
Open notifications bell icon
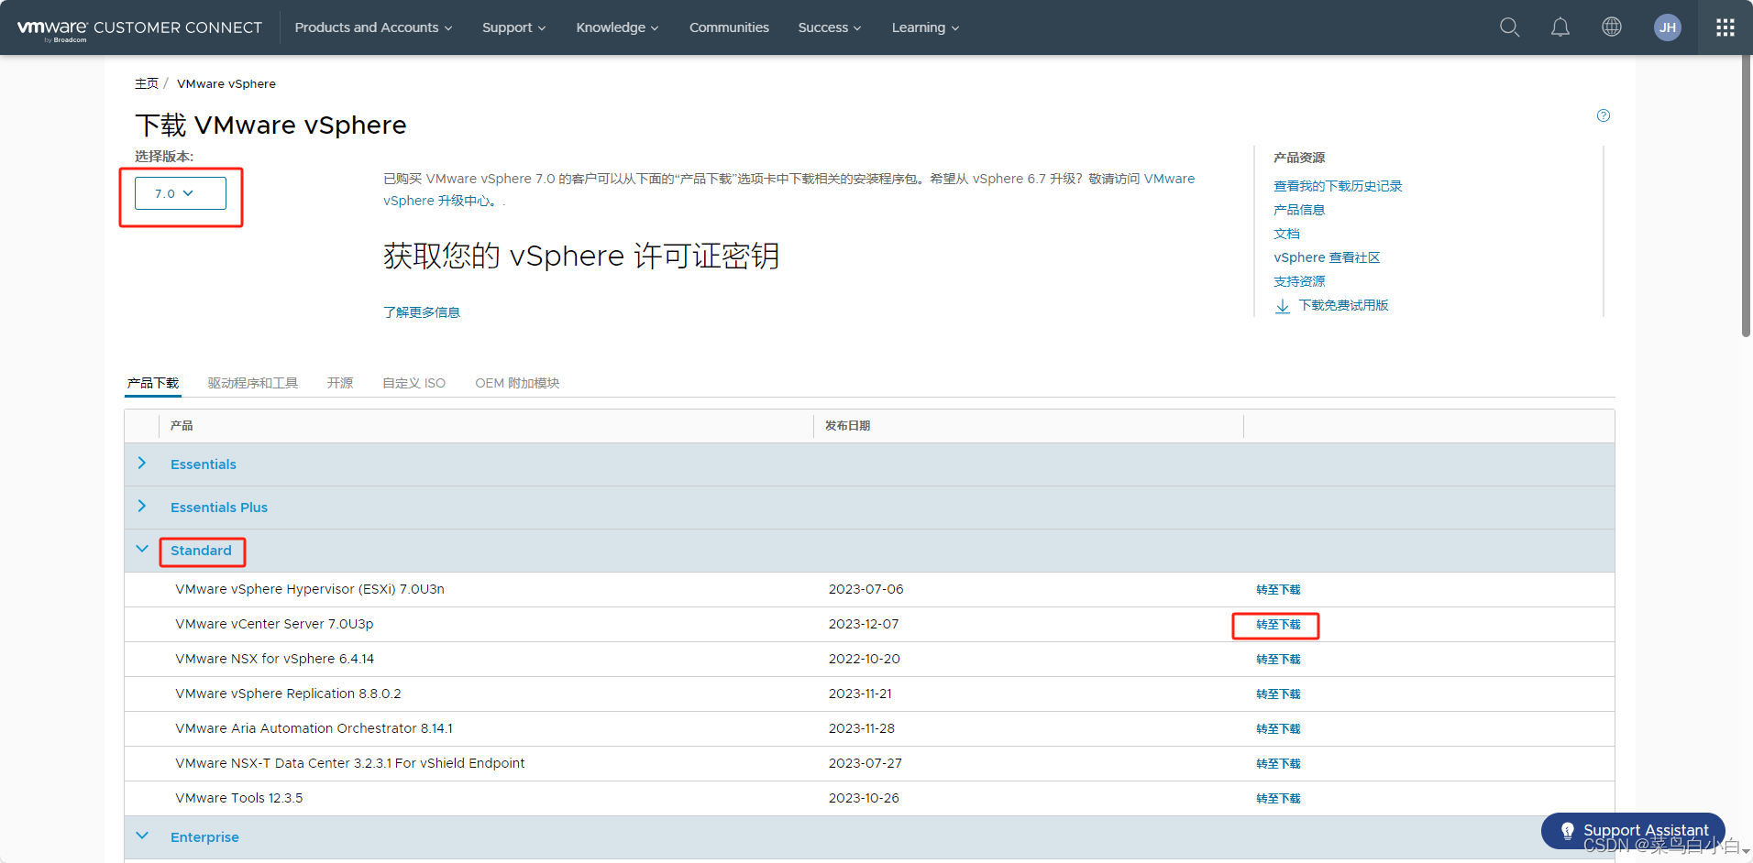click(x=1560, y=27)
